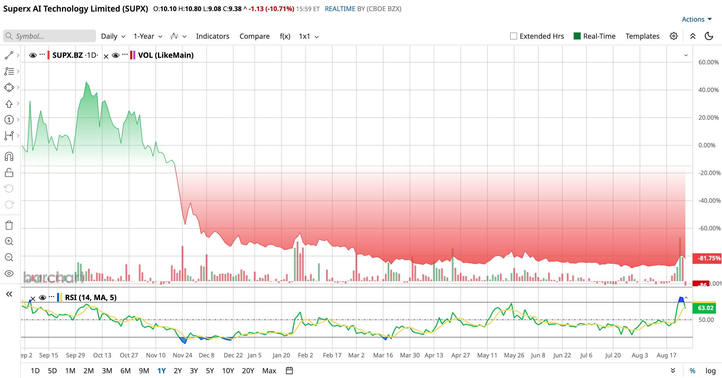
Task: Hide the VOL study
Action: [115, 55]
